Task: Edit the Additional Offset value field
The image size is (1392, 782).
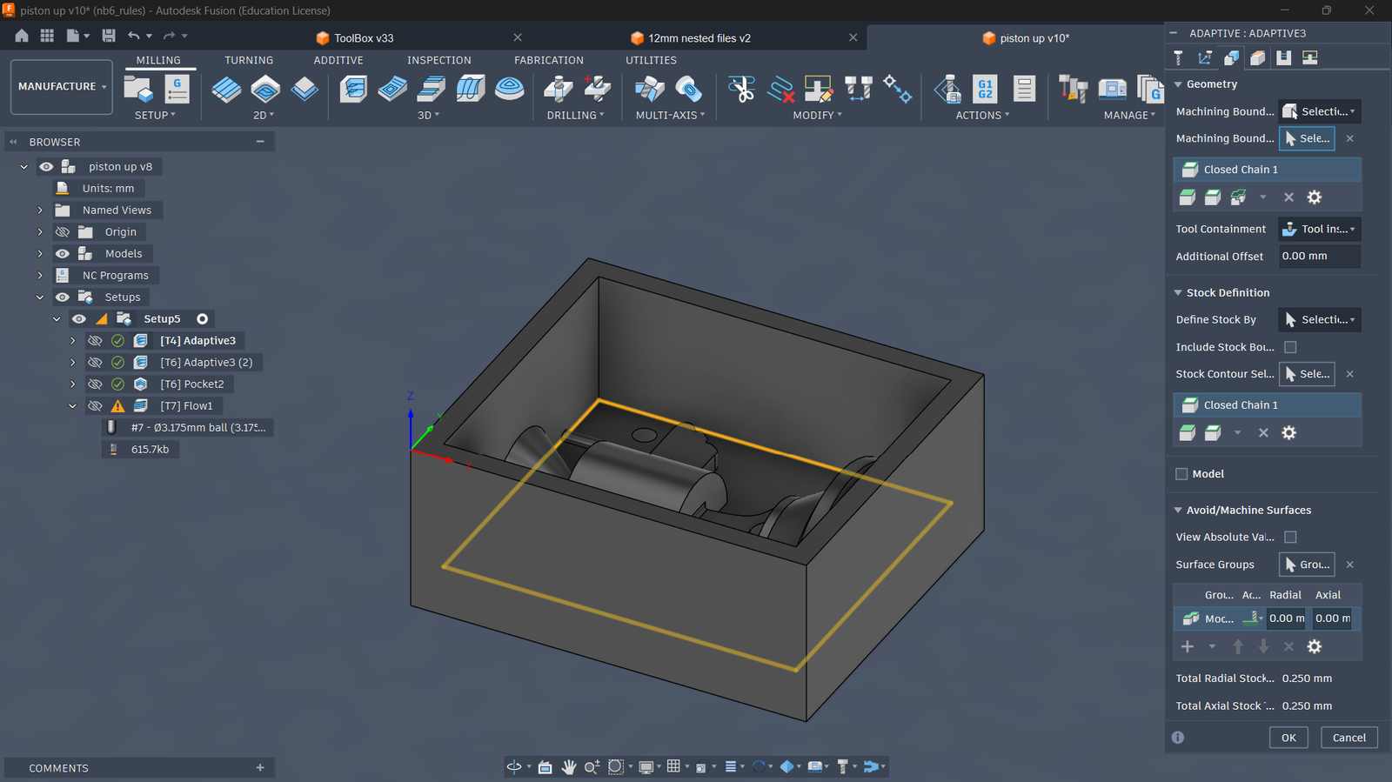Action: click(x=1319, y=256)
